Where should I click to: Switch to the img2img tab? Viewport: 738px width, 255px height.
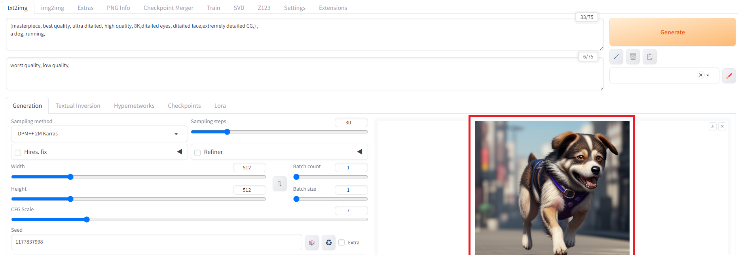(x=53, y=8)
